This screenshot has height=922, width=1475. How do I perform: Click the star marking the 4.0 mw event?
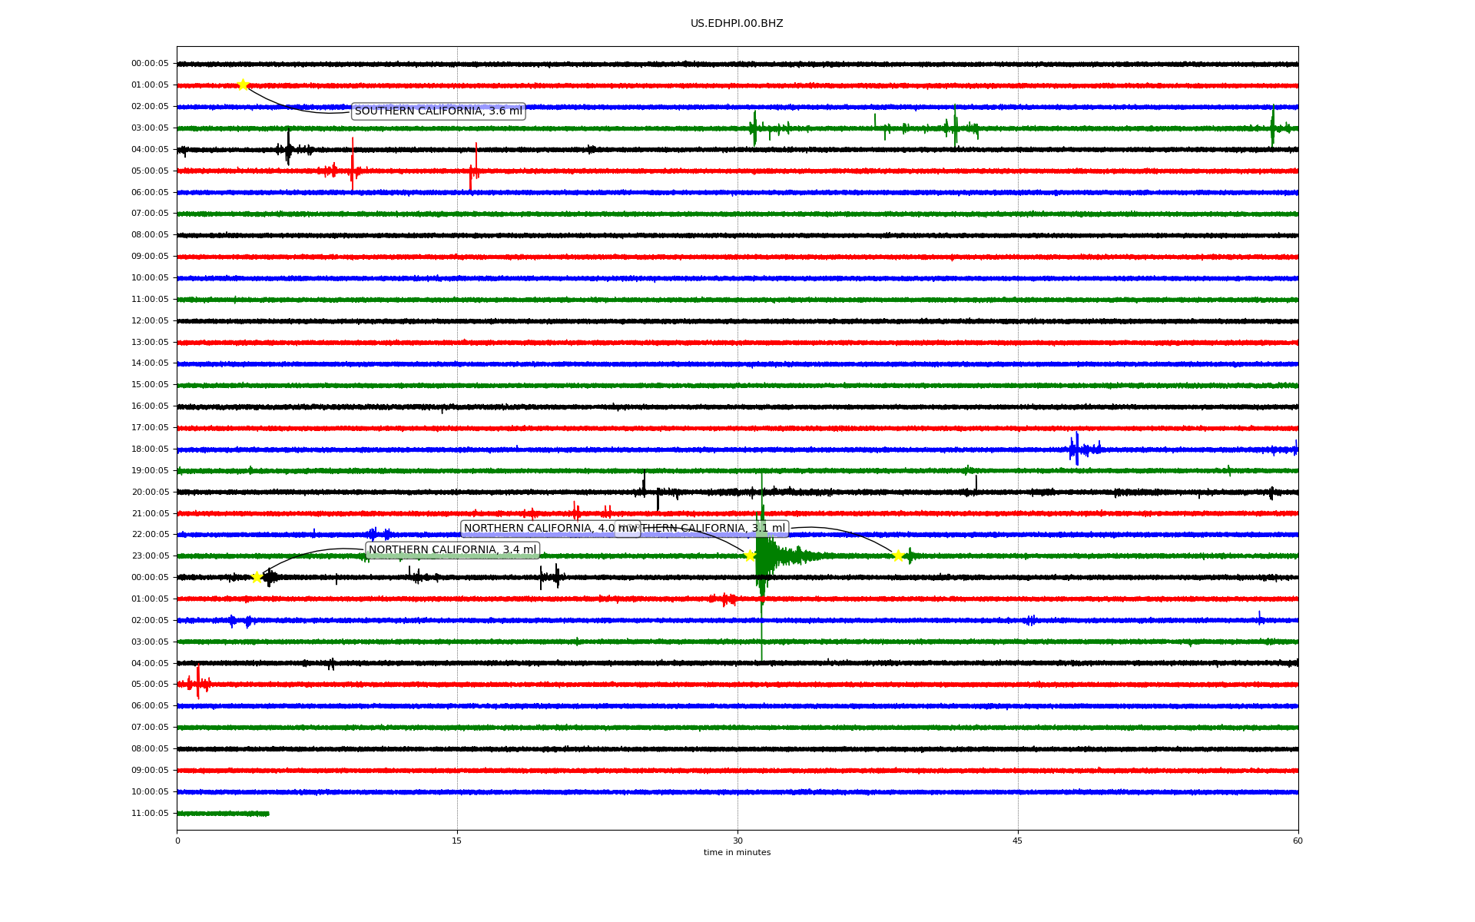tap(750, 556)
